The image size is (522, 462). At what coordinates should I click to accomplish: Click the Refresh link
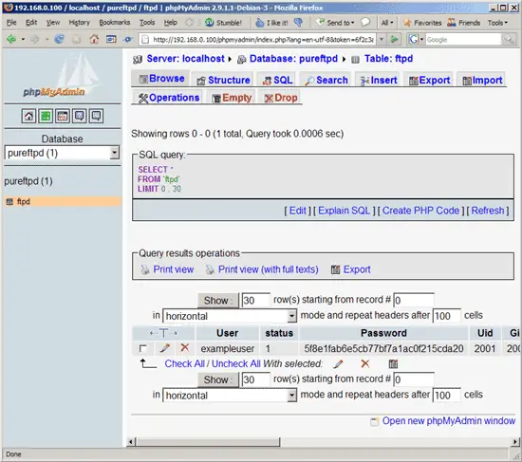(x=488, y=211)
